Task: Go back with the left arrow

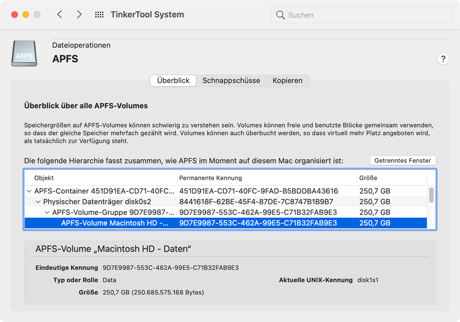Action: pos(59,15)
